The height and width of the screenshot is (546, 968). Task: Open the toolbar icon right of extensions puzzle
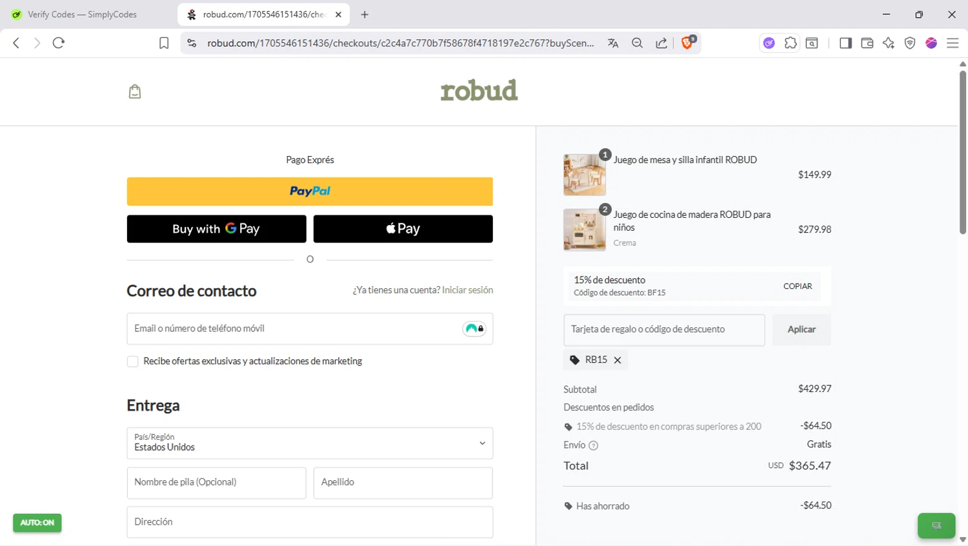point(812,43)
